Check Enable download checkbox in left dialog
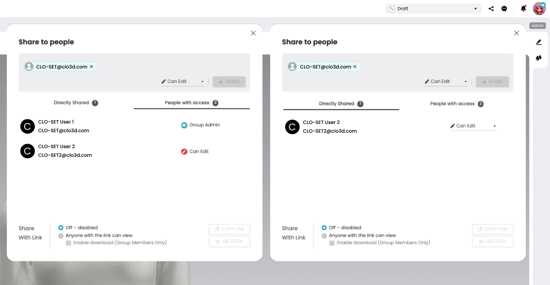The height and width of the screenshot is (285, 550). coord(68,243)
